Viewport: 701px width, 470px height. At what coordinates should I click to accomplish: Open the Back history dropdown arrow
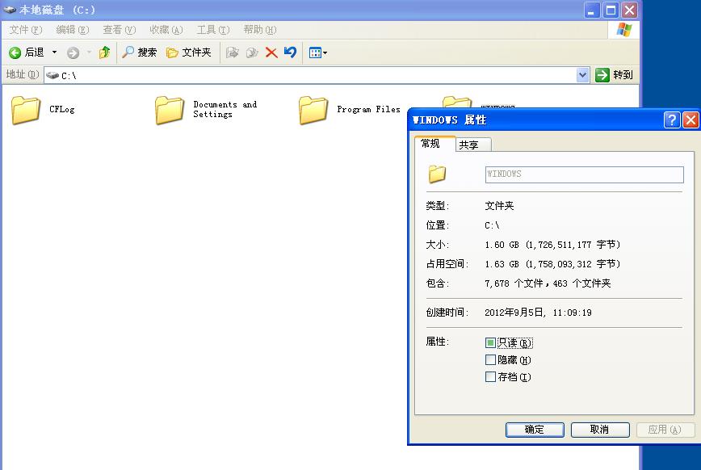(55, 52)
